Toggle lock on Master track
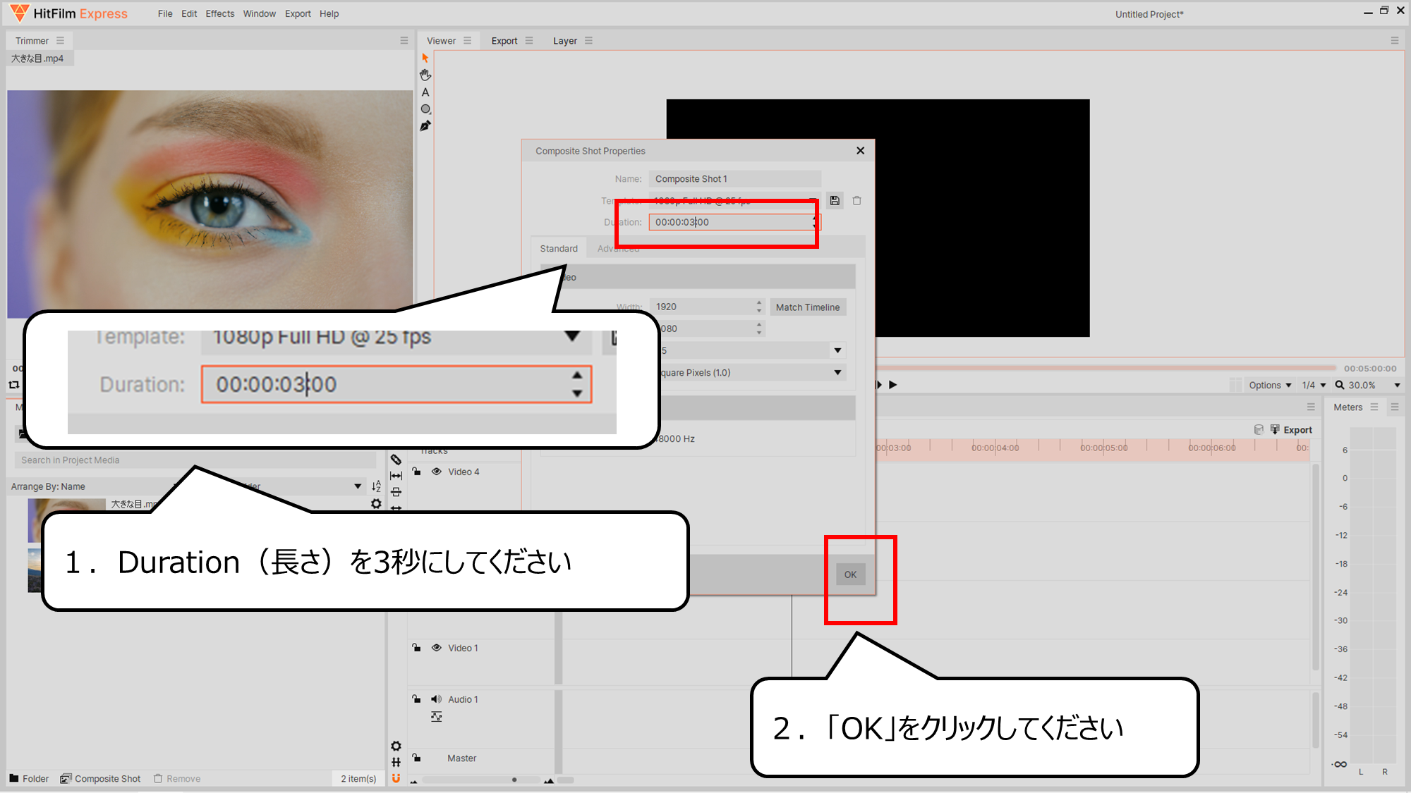 [x=416, y=758]
